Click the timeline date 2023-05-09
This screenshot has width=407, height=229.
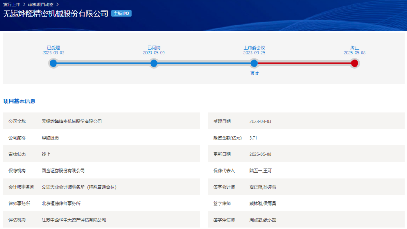153,53
